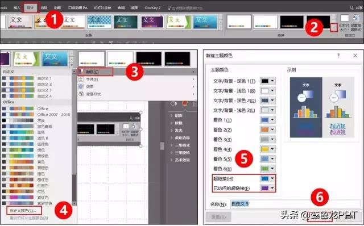The image size is (364, 226).
Task: Choose the first white variant in top ribbon
Action: [x=239, y=22]
